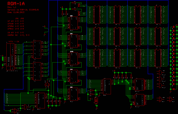Image resolution: width=178 pixels, height=114 pixels.
Task: Click the top-left memory chip in the ROM array
Action: click(96, 15)
